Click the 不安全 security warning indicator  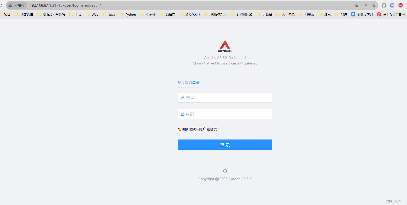(x=17, y=5)
